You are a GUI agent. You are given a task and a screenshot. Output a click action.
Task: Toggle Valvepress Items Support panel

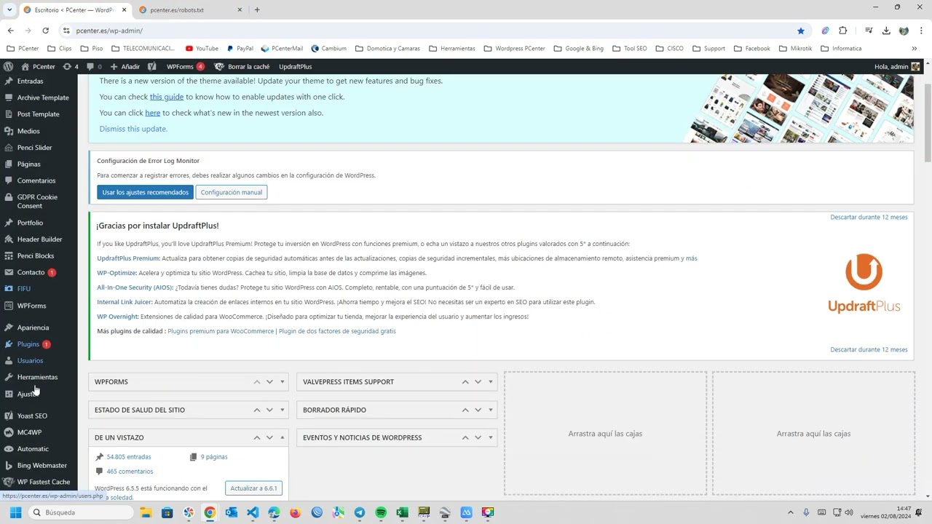(491, 382)
